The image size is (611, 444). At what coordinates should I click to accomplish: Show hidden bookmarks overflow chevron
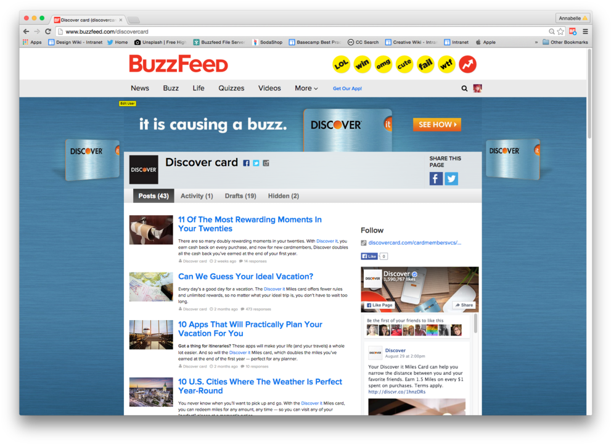coord(536,43)
